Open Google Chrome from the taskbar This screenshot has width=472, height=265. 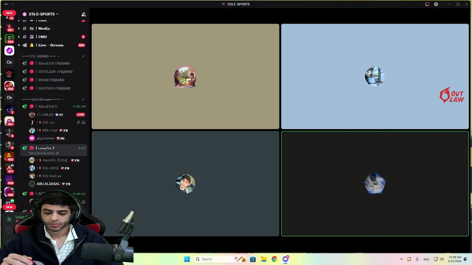point(274,259)
